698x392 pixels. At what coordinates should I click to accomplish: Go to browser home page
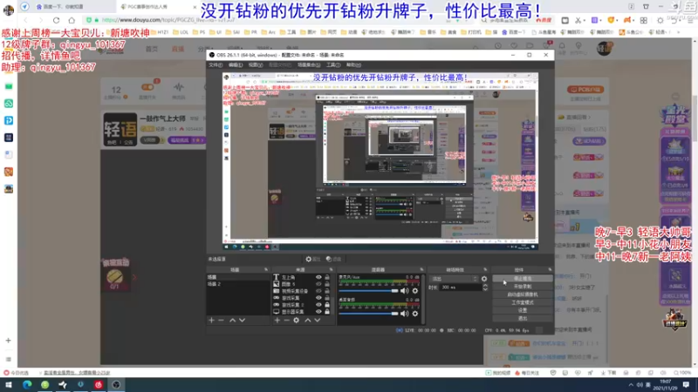click(x=72, y=20)
